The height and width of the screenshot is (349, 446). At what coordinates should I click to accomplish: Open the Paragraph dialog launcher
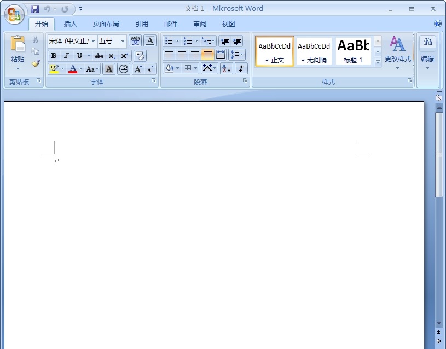[x=245, y=81]
